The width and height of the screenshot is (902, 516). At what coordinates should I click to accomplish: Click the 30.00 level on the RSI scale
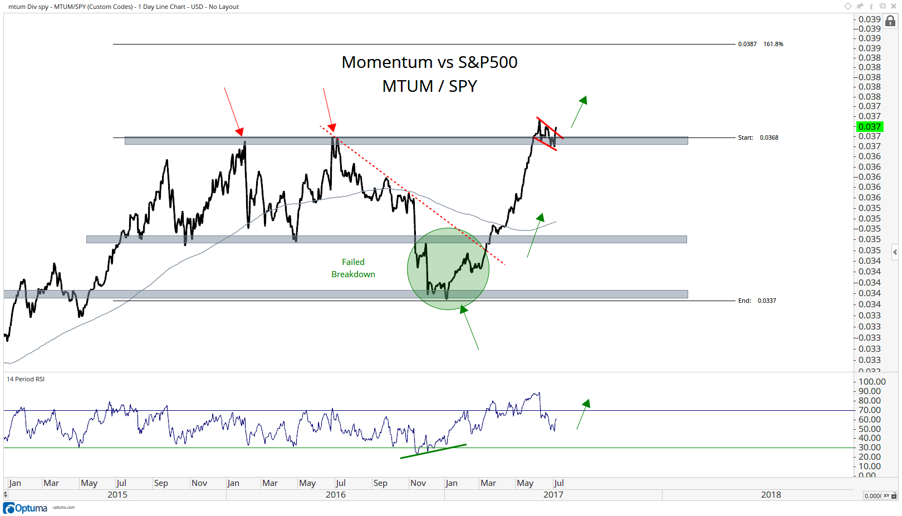[x=870, y=448]
